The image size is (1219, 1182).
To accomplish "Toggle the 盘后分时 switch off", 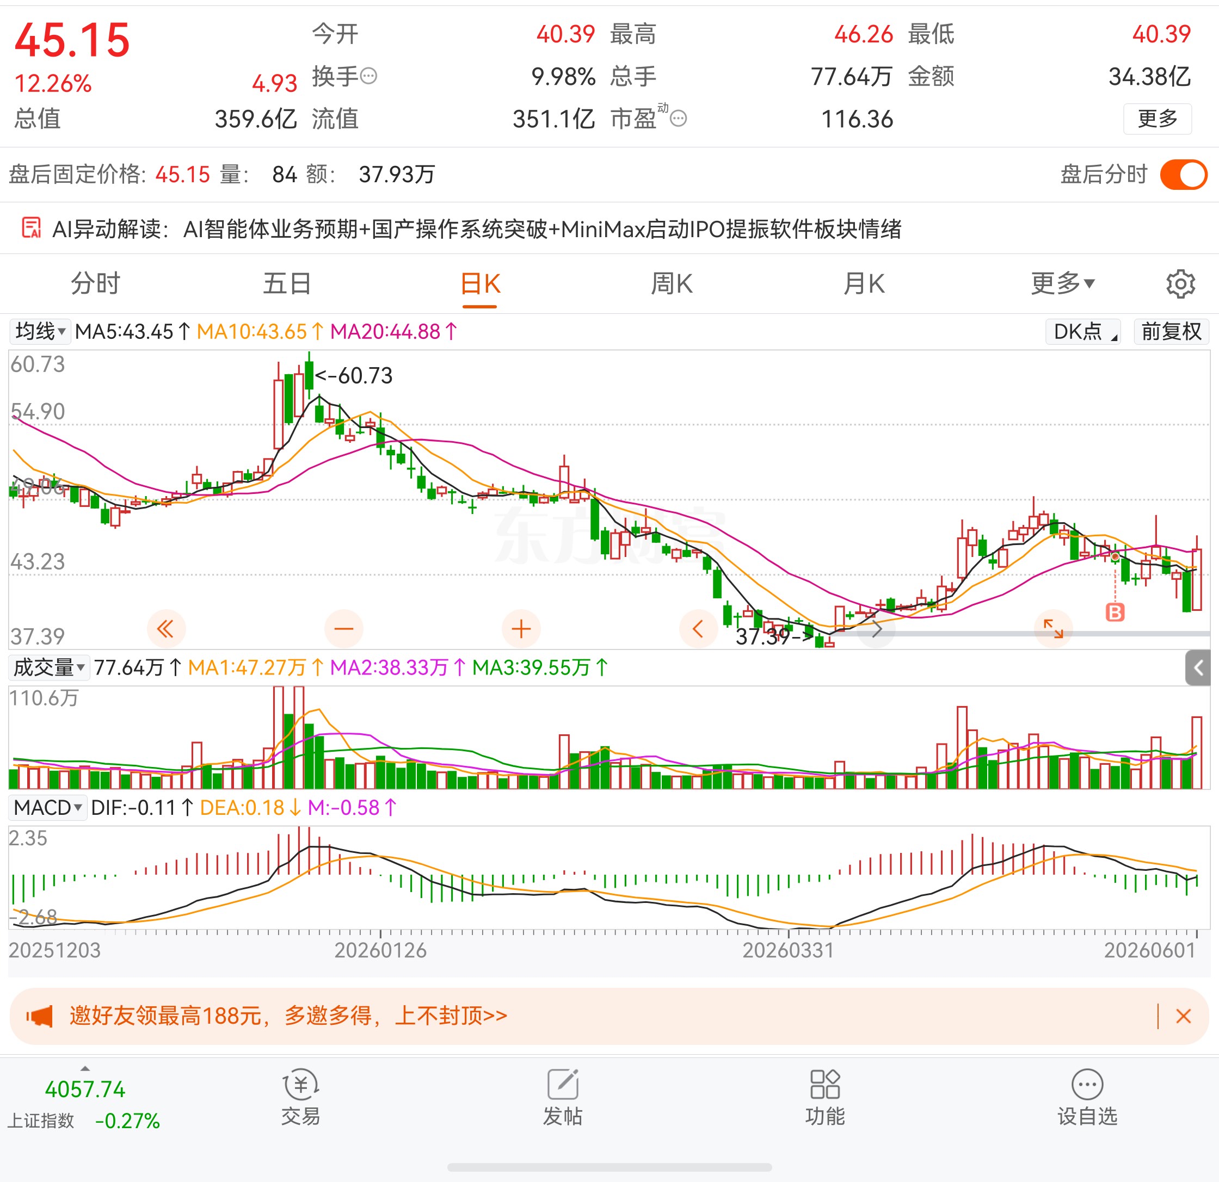I will tap(1183, 174).
